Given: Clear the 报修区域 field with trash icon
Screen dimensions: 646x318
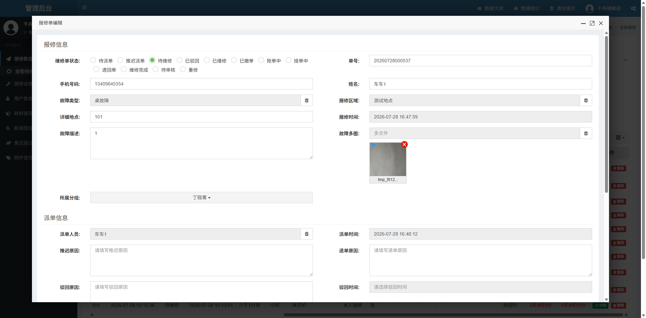Looking at the screenshot, I should coord(586,100).
